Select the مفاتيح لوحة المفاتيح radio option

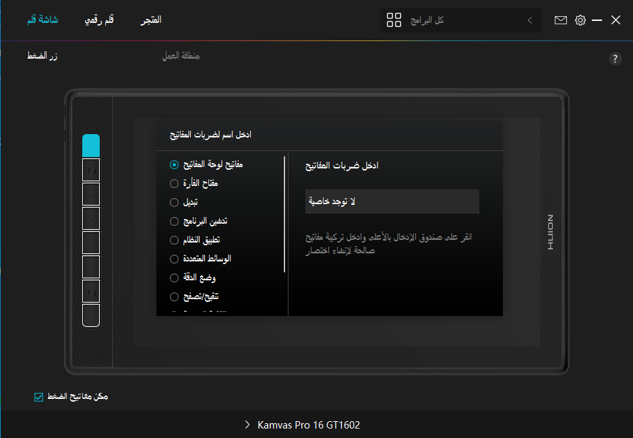175,164
